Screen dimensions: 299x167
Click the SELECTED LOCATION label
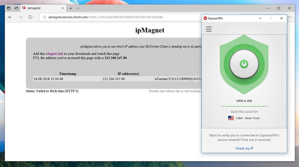(x=244, y=112)
